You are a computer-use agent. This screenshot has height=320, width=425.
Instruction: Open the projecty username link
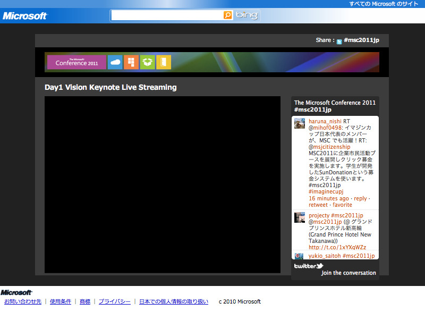[319, 215]
